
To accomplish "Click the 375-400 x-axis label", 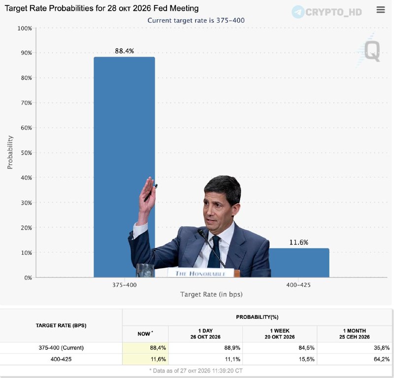I will [125, 285].
